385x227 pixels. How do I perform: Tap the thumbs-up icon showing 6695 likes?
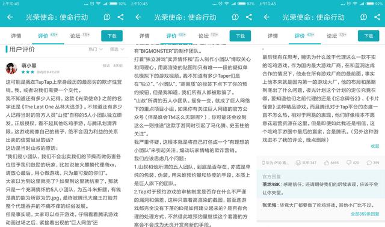coord(326,162)
